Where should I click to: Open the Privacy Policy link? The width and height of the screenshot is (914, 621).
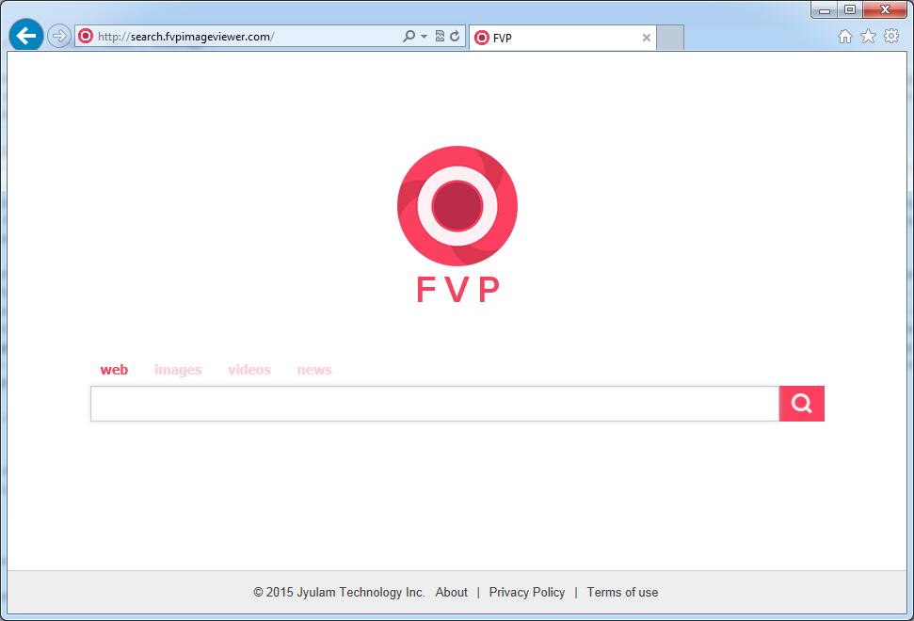(x=527, y=593)
